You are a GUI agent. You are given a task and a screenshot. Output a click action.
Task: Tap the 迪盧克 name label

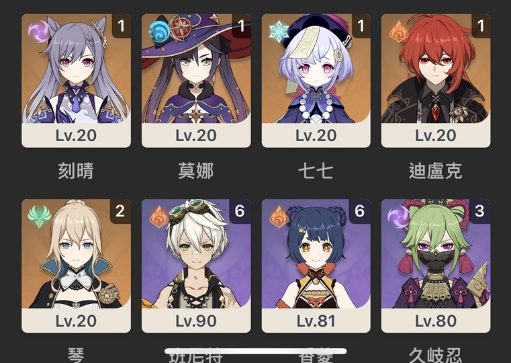pos(436,171)
